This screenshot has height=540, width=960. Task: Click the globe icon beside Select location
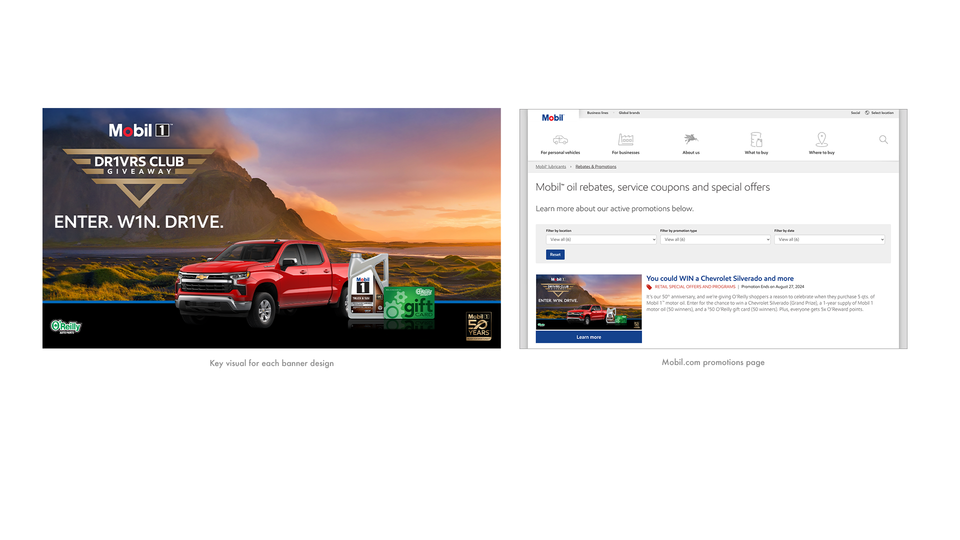click(x=867, y=113)
